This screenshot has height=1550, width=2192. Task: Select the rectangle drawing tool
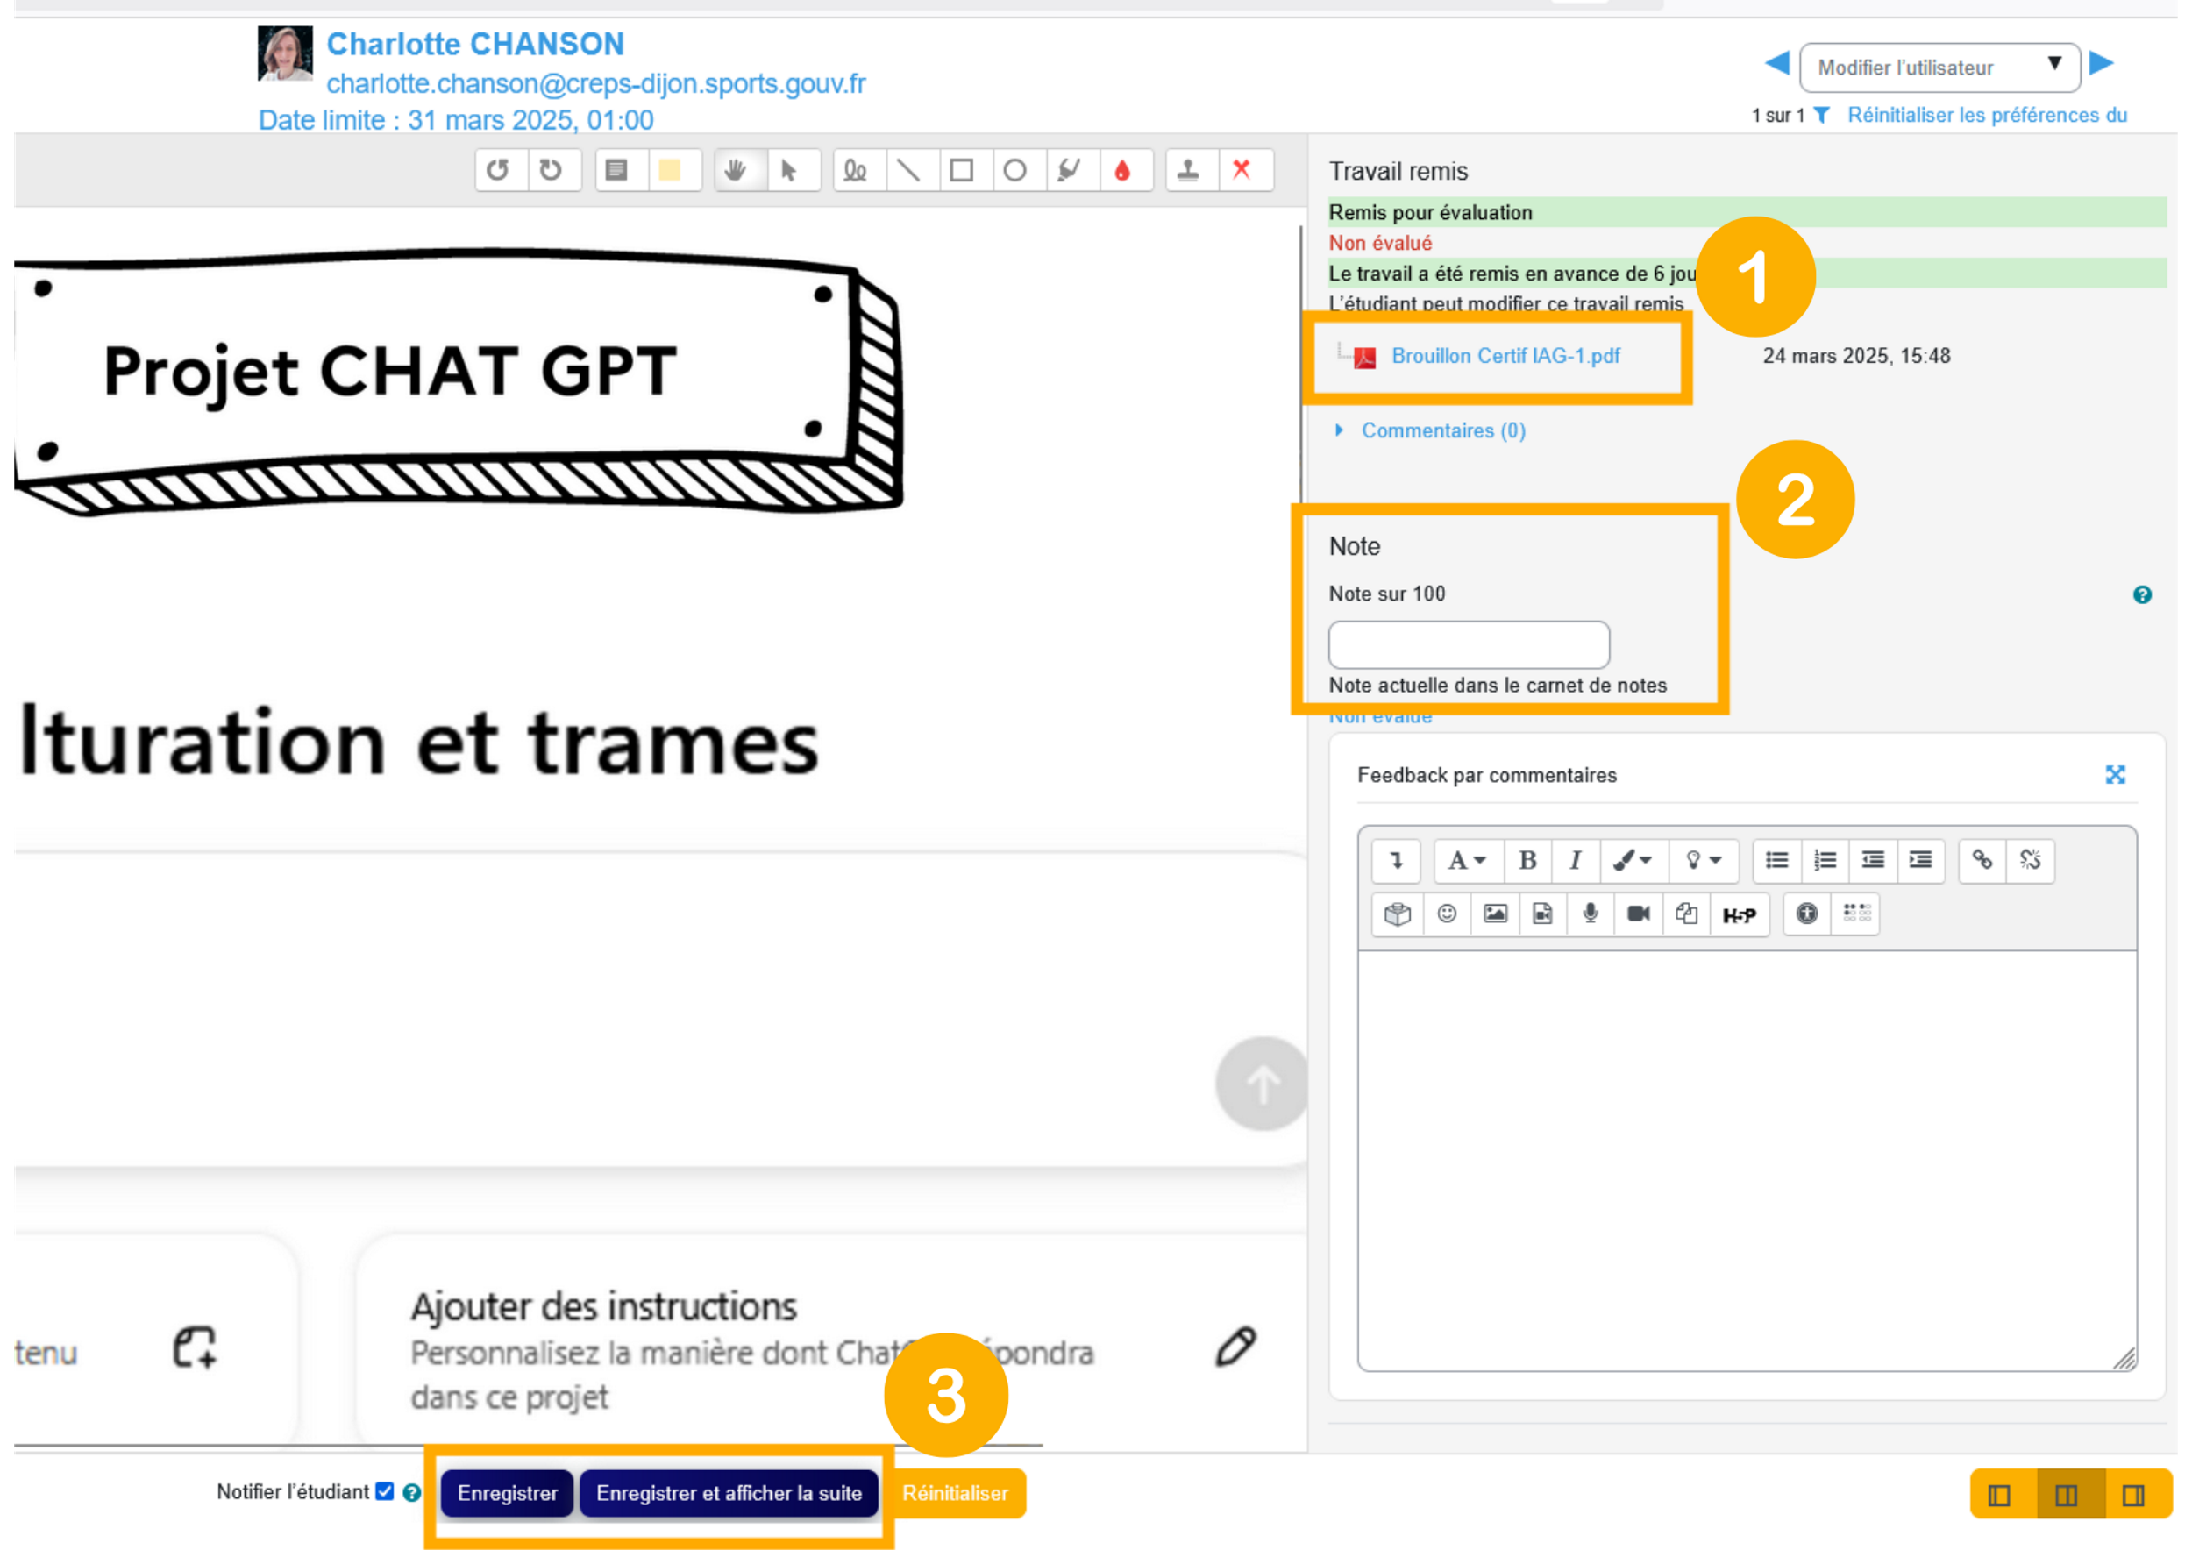pos(964,171)
